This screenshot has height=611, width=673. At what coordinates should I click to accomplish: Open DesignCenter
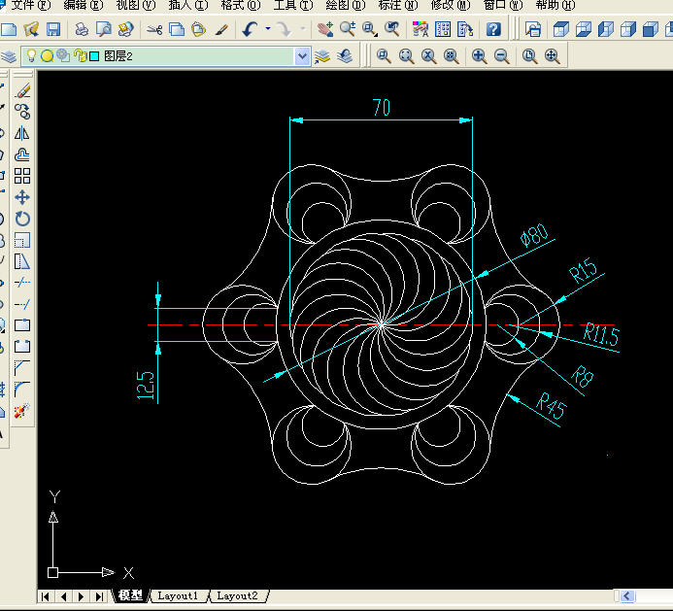443,29
